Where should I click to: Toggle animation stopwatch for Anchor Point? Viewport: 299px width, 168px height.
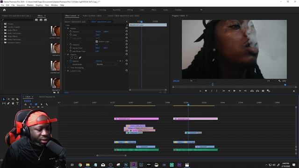pyautogui.click(x=71, y=48)
